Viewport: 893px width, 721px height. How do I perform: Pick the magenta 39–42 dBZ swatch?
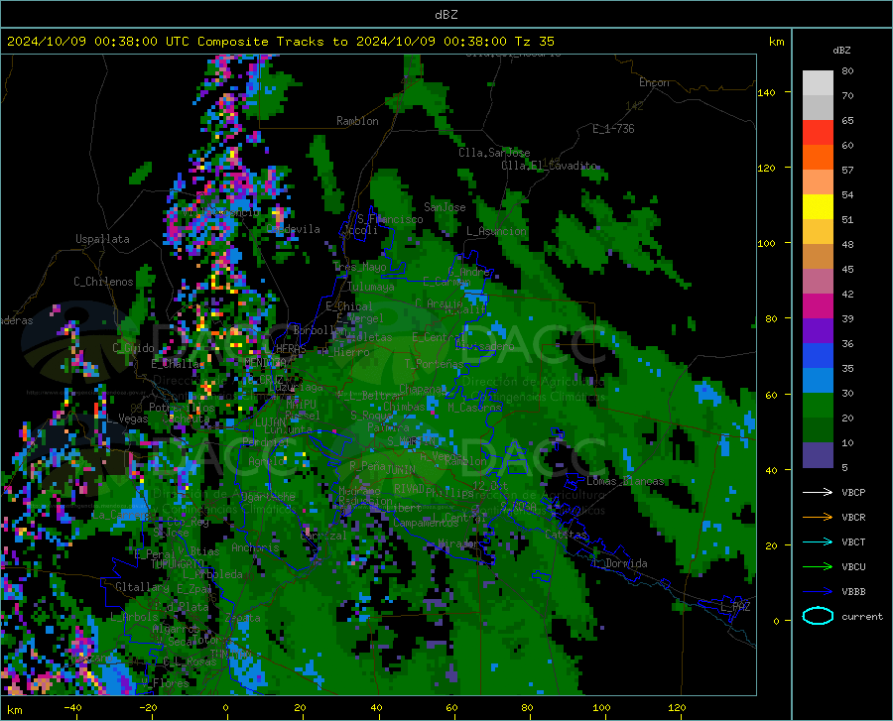[818, 306]
